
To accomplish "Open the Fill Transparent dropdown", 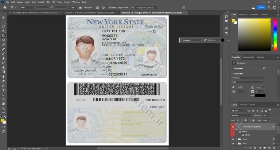I will coord(147,8).
